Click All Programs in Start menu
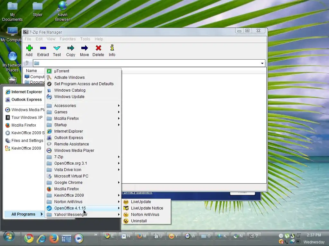329x246 pixels. (x=24, y=214)
